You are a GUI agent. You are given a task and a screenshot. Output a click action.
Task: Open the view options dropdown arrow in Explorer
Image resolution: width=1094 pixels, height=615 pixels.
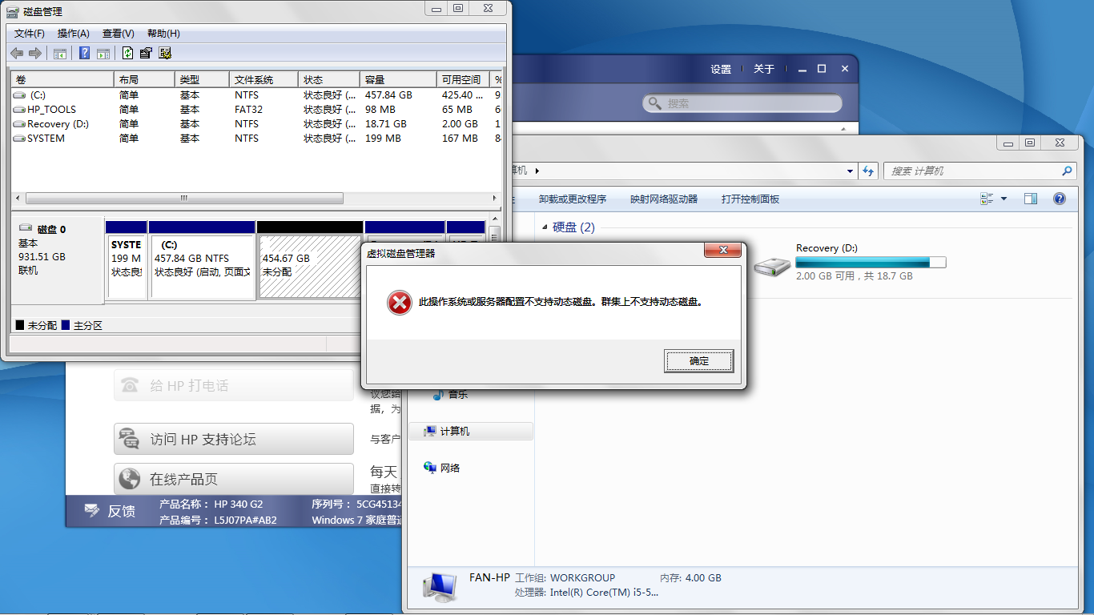(x=1004, y=199)
